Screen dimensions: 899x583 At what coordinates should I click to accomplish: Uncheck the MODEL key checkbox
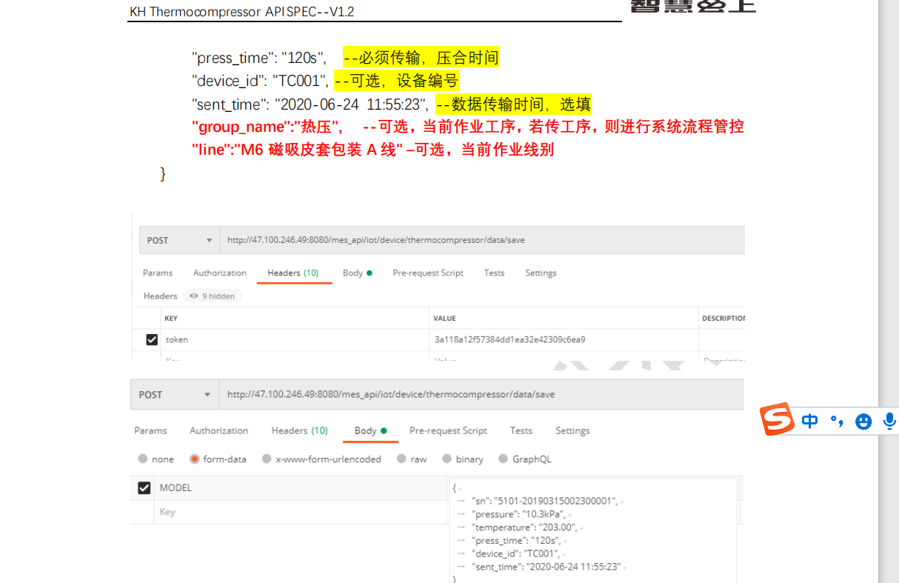(144, 488)
